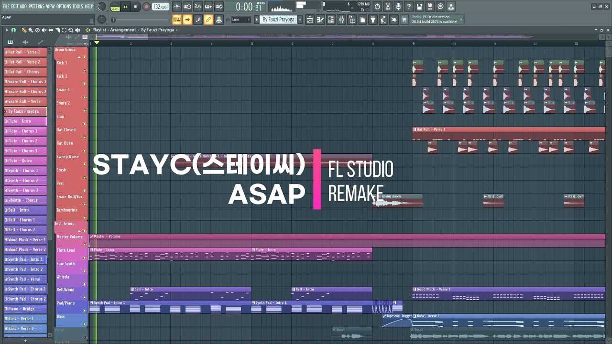Screen dimensions: 612x344
Task: Click the arrow before pattern selector
Action: [x=257, y=20]
